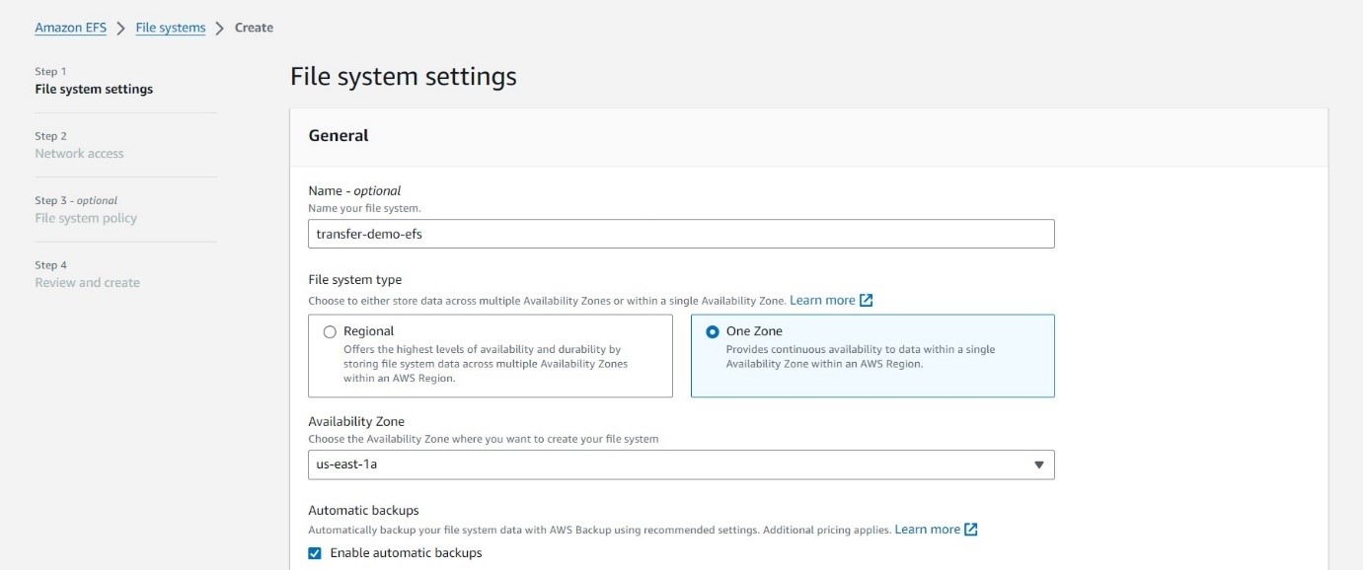The width and height of the screenshot is (1363, 570).
Task: Open the File systems breadcrumb link
Action: (170, 28)
